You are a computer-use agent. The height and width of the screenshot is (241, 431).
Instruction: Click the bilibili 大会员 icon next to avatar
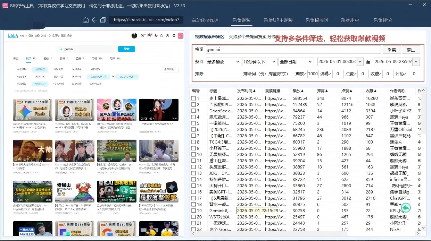tap(142, 36)
